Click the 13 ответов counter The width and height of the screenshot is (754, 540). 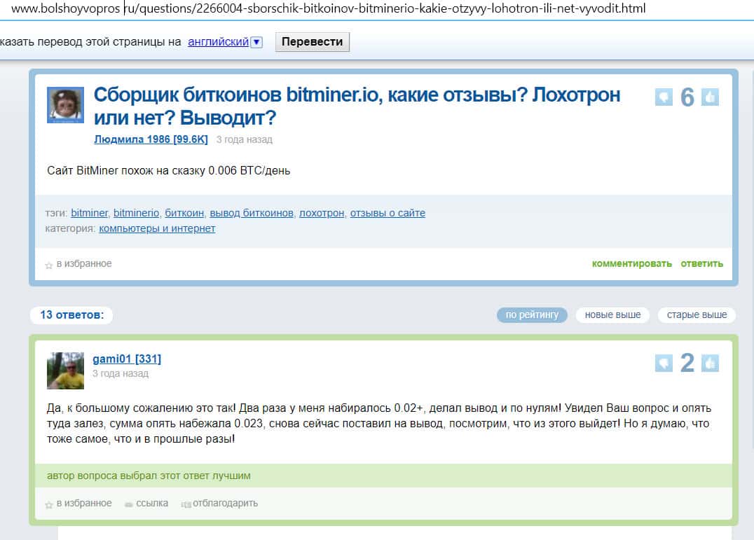tap(71, 314)
